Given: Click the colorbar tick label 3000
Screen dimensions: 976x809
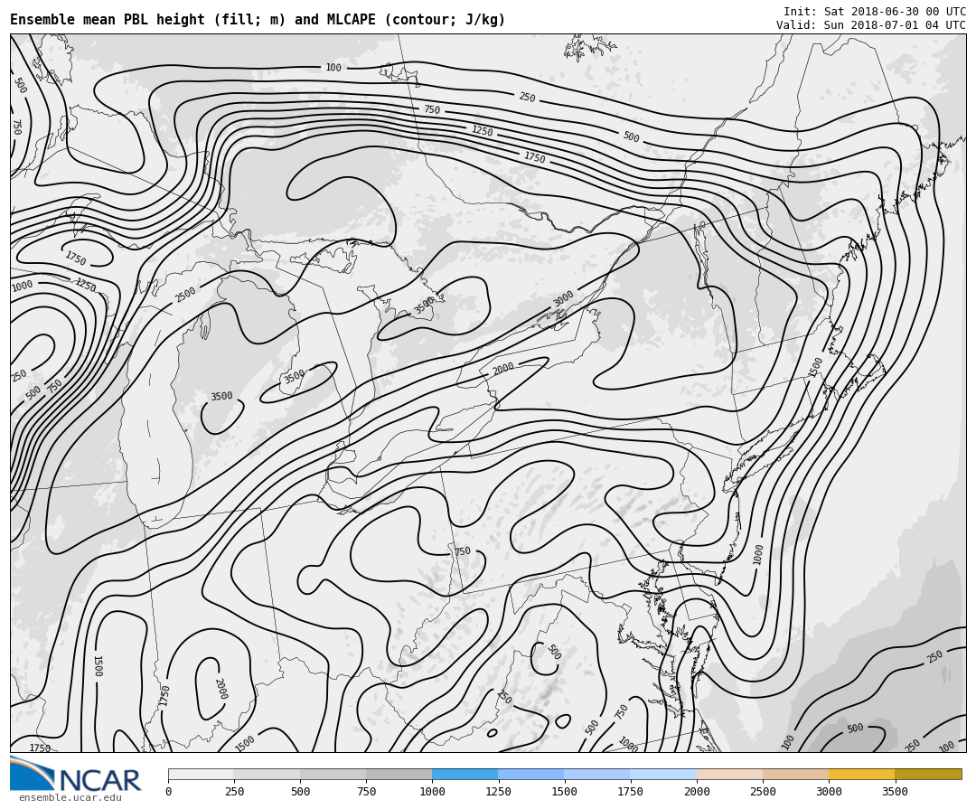Looking at the screenshot, I should [829, 792].
